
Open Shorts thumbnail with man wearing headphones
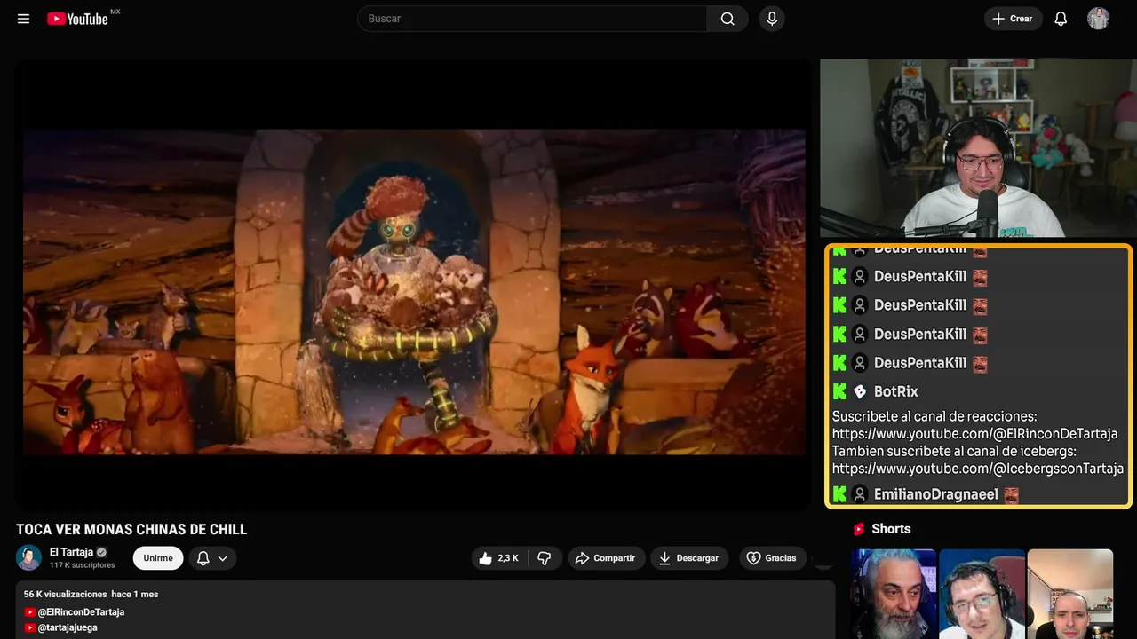point(982,594)
